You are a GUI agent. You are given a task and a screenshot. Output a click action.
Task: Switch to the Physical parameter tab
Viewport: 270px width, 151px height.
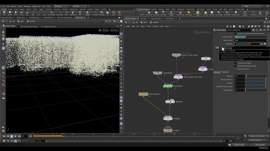pyautogui.click(x=217, y=72)
